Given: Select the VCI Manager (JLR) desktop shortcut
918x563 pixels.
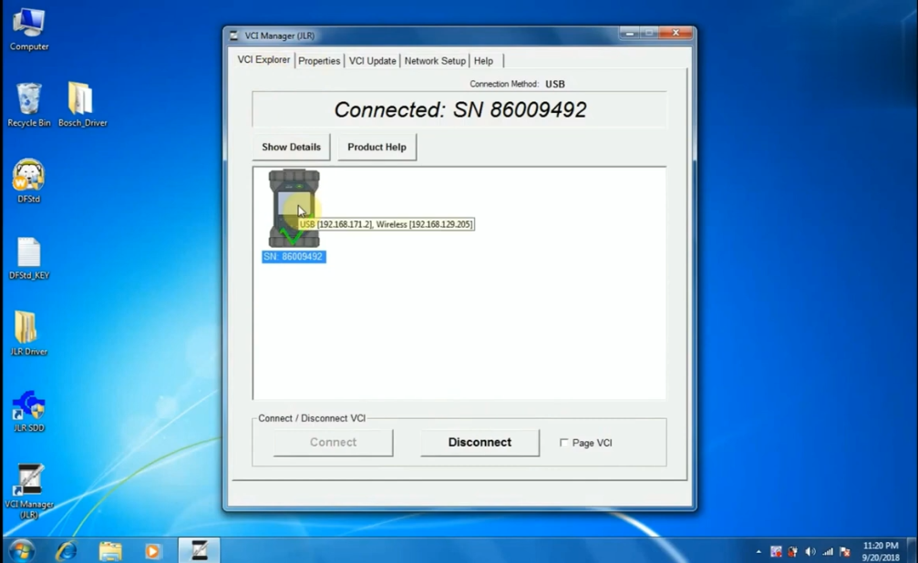Looking at the screenshot, I should (x=28, y=492).
